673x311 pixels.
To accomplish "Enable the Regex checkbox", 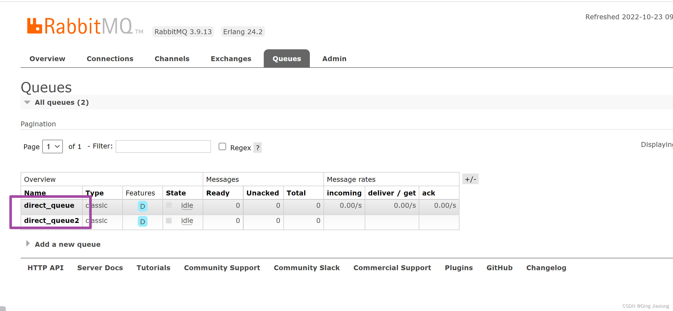I will pyautogui.click(x=222, y=146).
